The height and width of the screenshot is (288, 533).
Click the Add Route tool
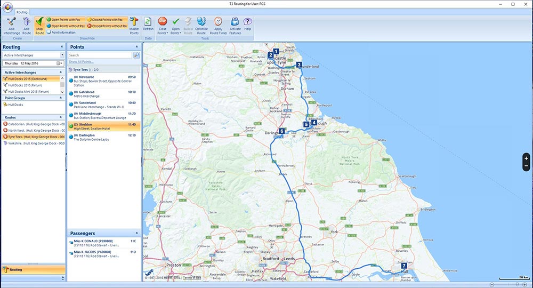click(27, 26)
